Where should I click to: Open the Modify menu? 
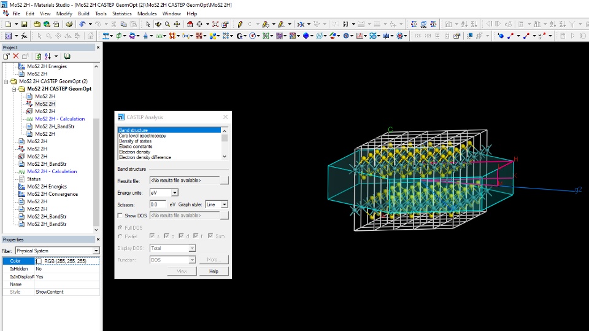click(64, 14)
